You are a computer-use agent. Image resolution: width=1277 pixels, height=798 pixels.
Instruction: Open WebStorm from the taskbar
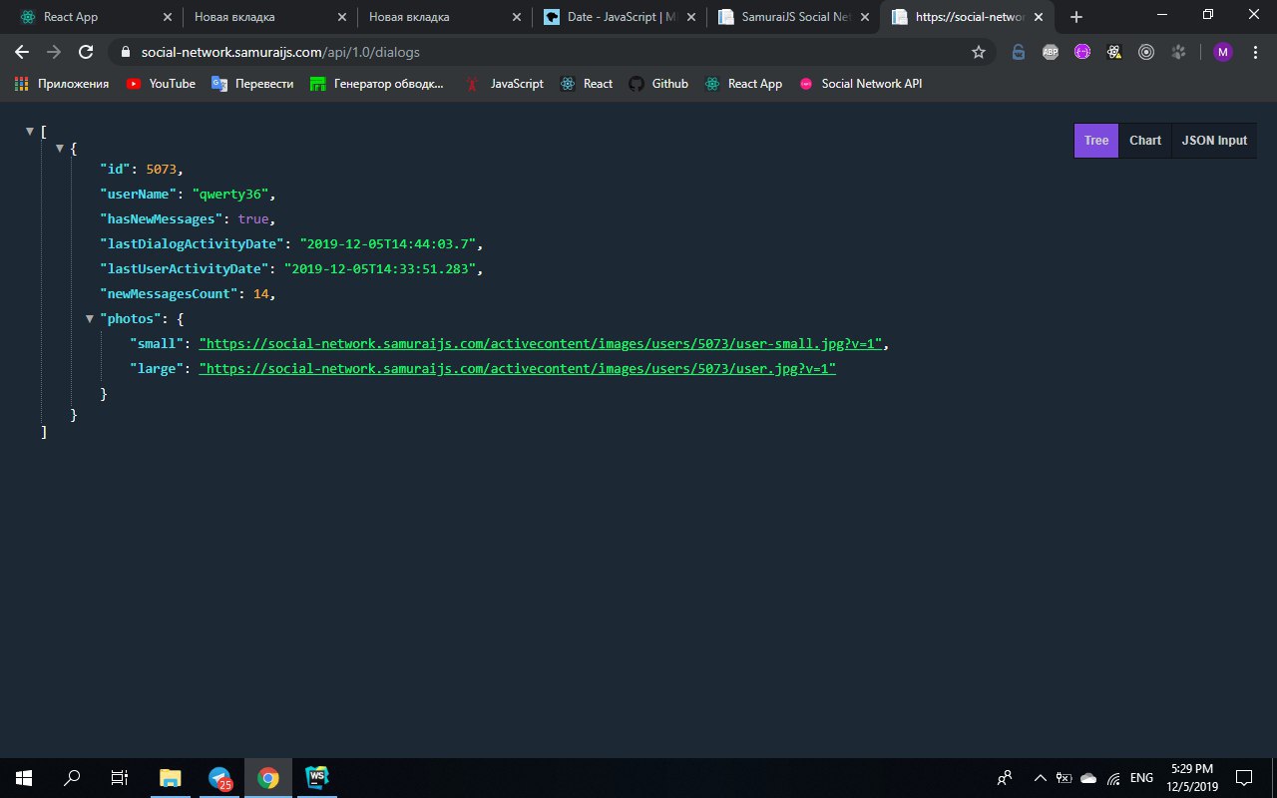[x=317, y=778]
